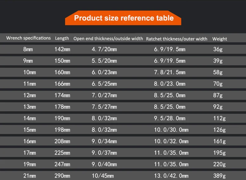Select the "92g" weight cell

pos(218,107)
